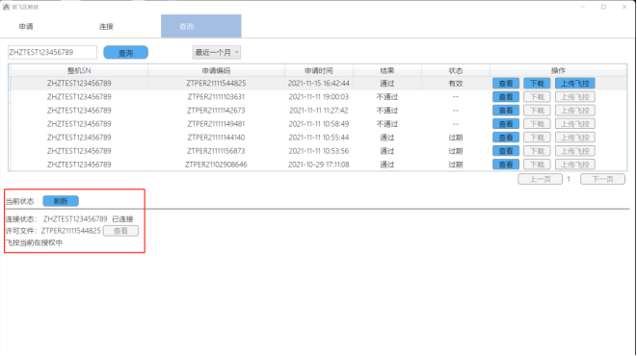Click timestamp 2021-11-11 19:00:03

coord(319,97)
